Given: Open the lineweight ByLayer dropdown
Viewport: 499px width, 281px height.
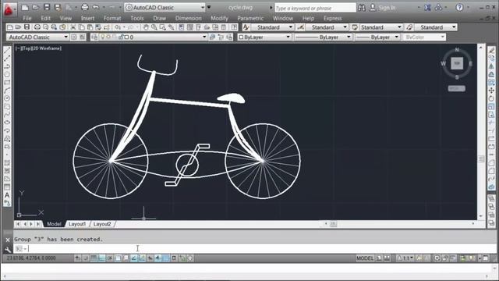Looking at the screenshot, I should click(377, 37).
